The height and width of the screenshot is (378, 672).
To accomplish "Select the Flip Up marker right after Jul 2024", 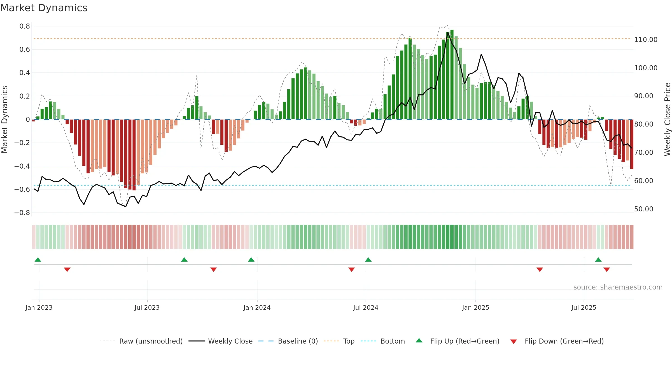I will pyautogui.click(x=368, y=260).
